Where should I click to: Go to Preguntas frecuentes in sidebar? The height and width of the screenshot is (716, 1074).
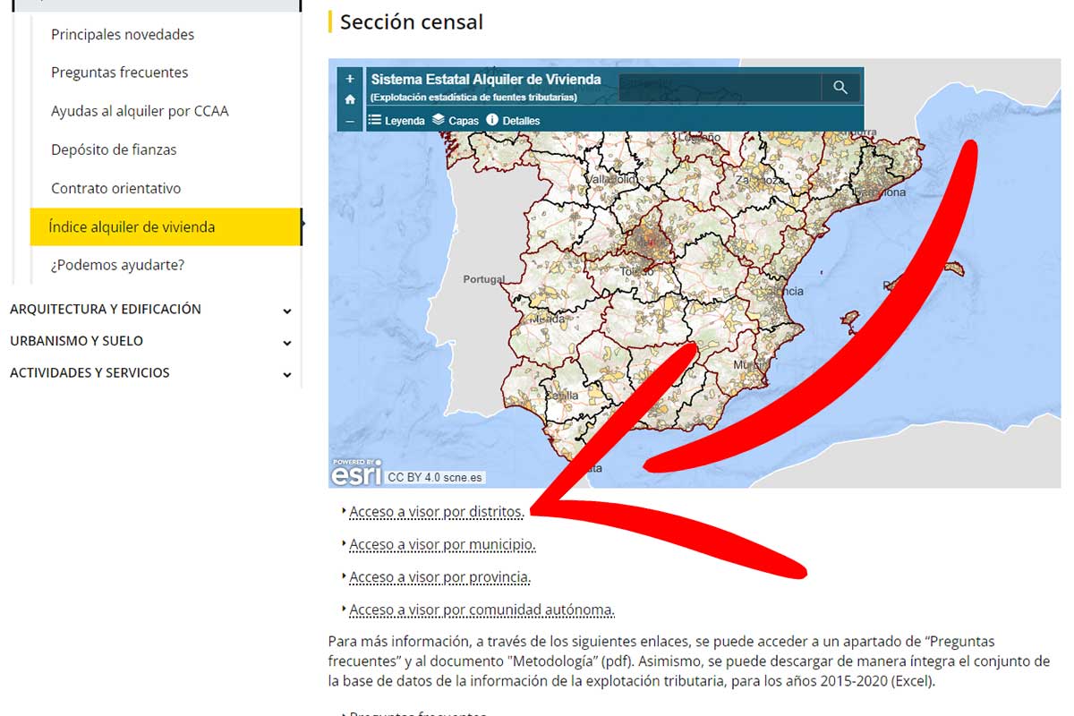[x=119, y=72]
